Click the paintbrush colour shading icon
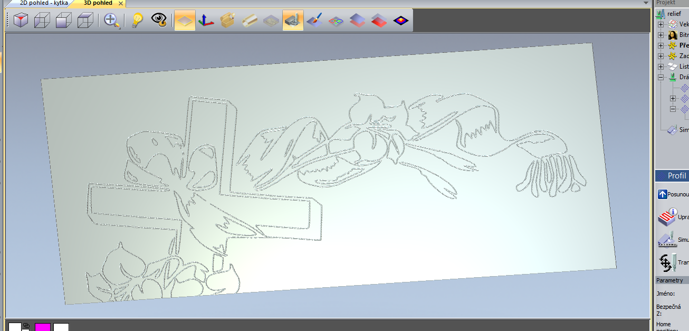The height and width of the screenshot is (331, 689). 314,21
